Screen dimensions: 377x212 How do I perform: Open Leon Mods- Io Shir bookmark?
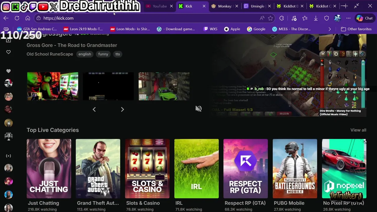[x=130, y=29]
